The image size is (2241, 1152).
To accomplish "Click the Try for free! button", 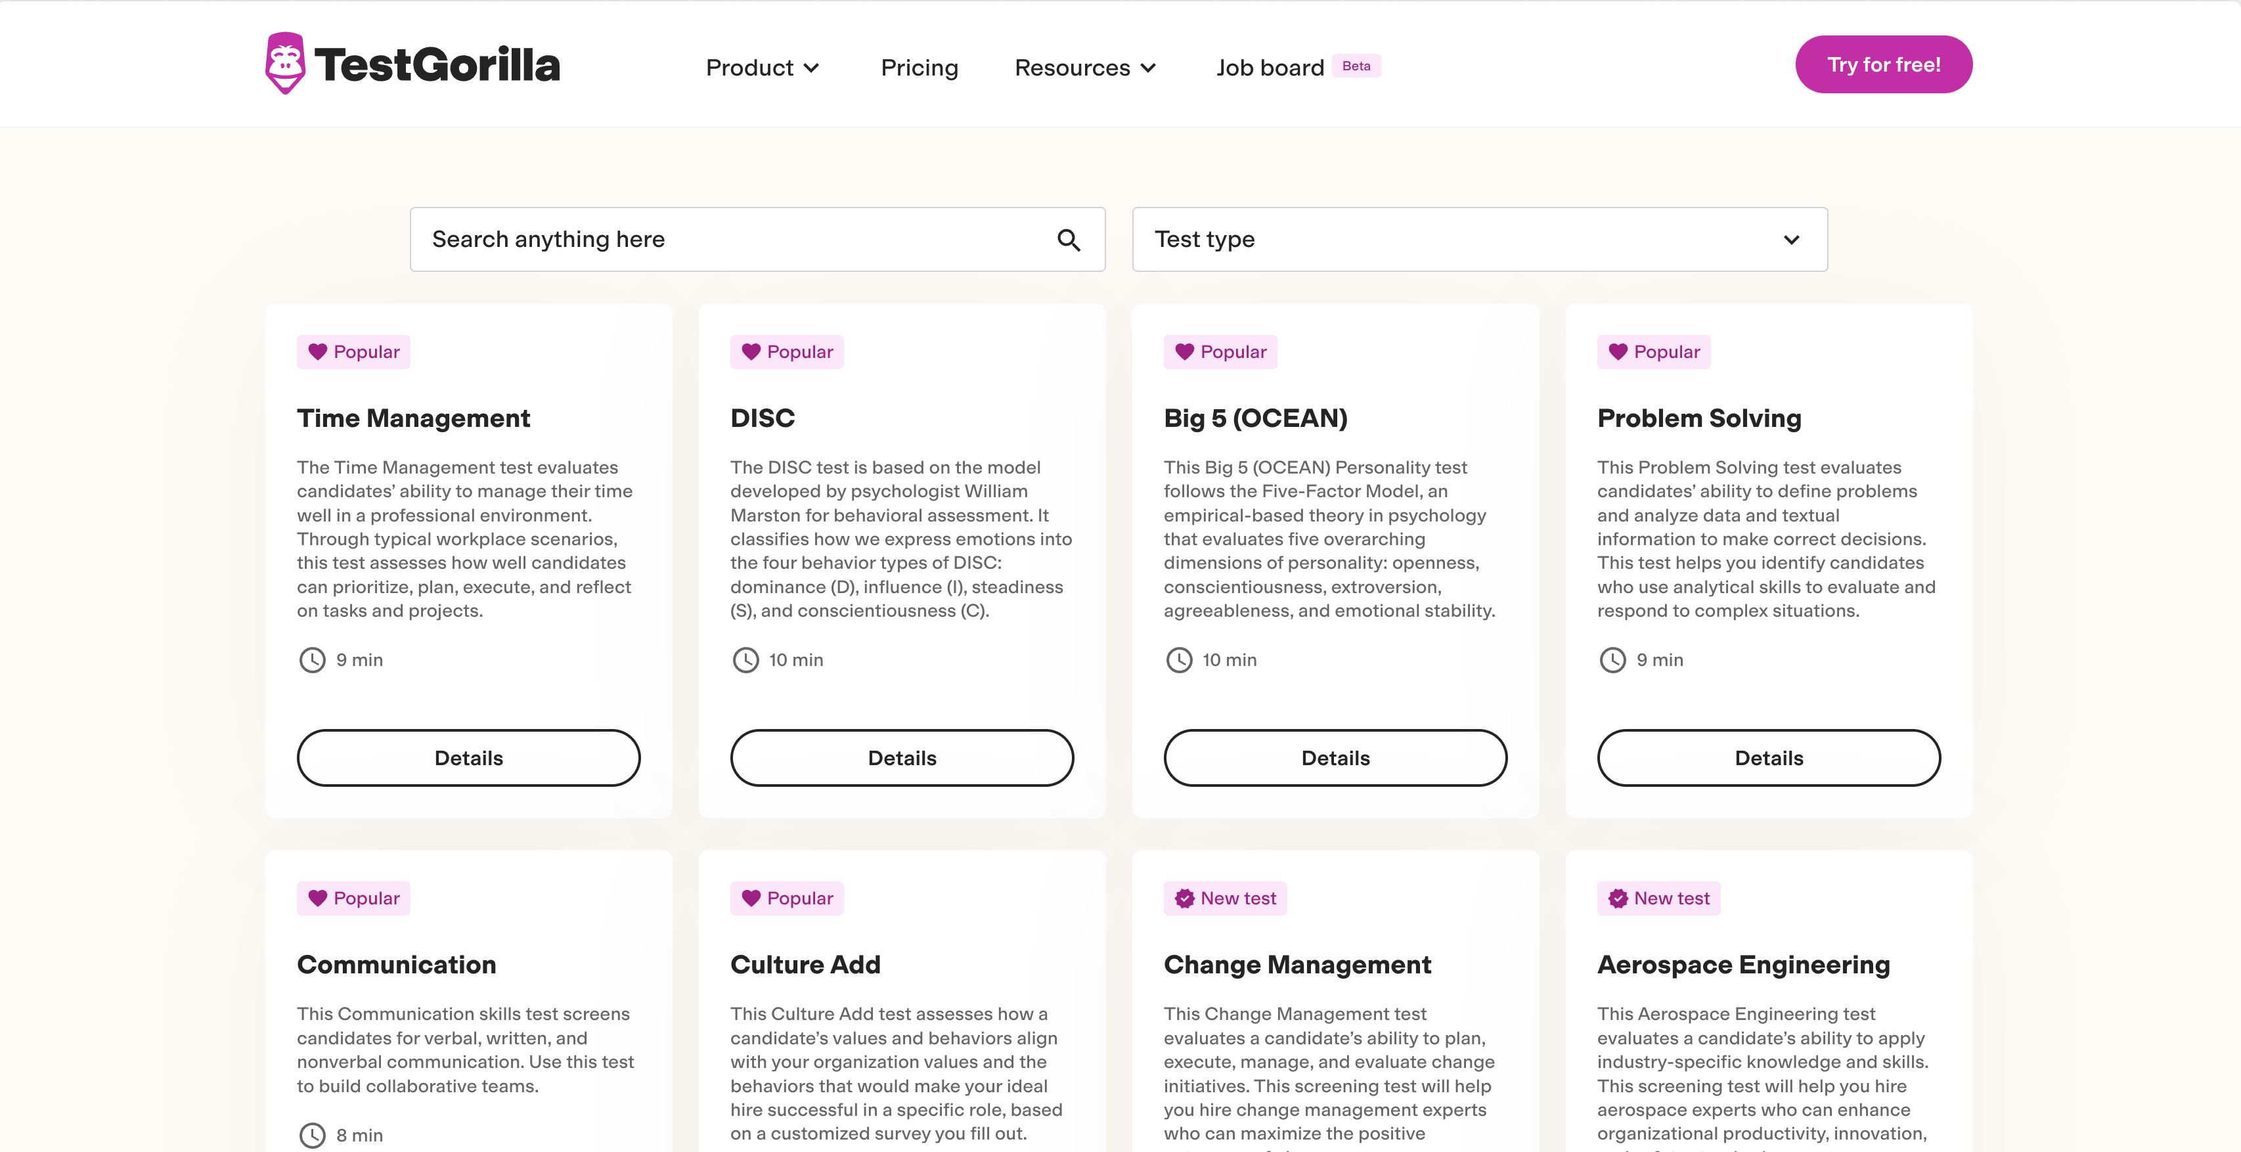I will pos(1884,64).
